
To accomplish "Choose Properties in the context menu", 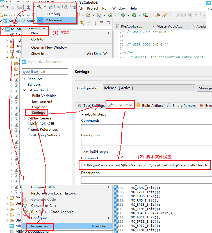I will pyautogui.click(x=67, y=226).
